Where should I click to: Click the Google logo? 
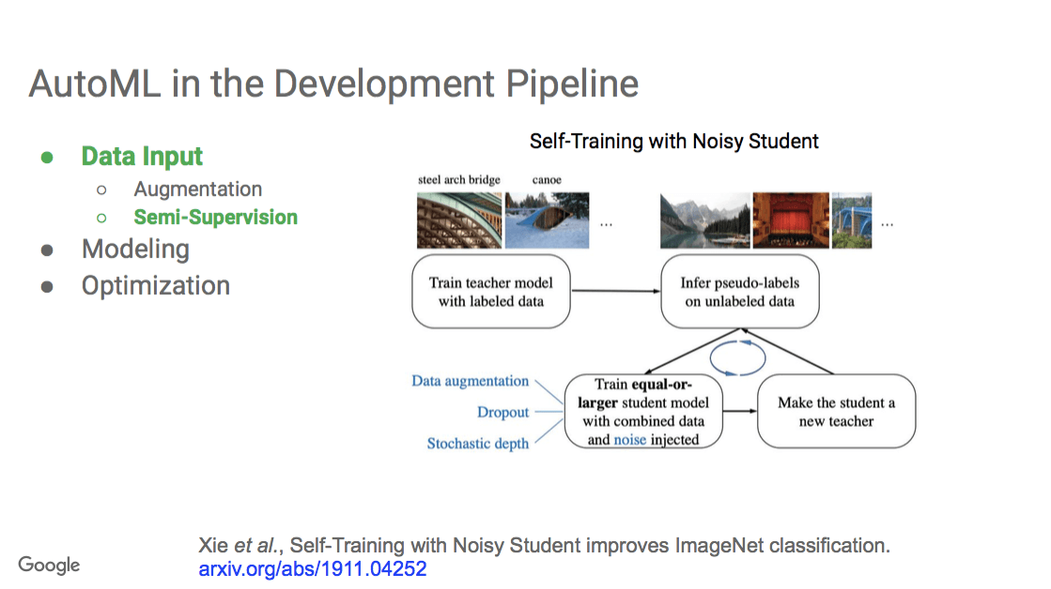[48, 565]
